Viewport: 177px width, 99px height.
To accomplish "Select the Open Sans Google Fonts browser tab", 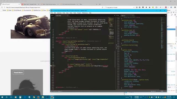I will click(x=30, y=4).
